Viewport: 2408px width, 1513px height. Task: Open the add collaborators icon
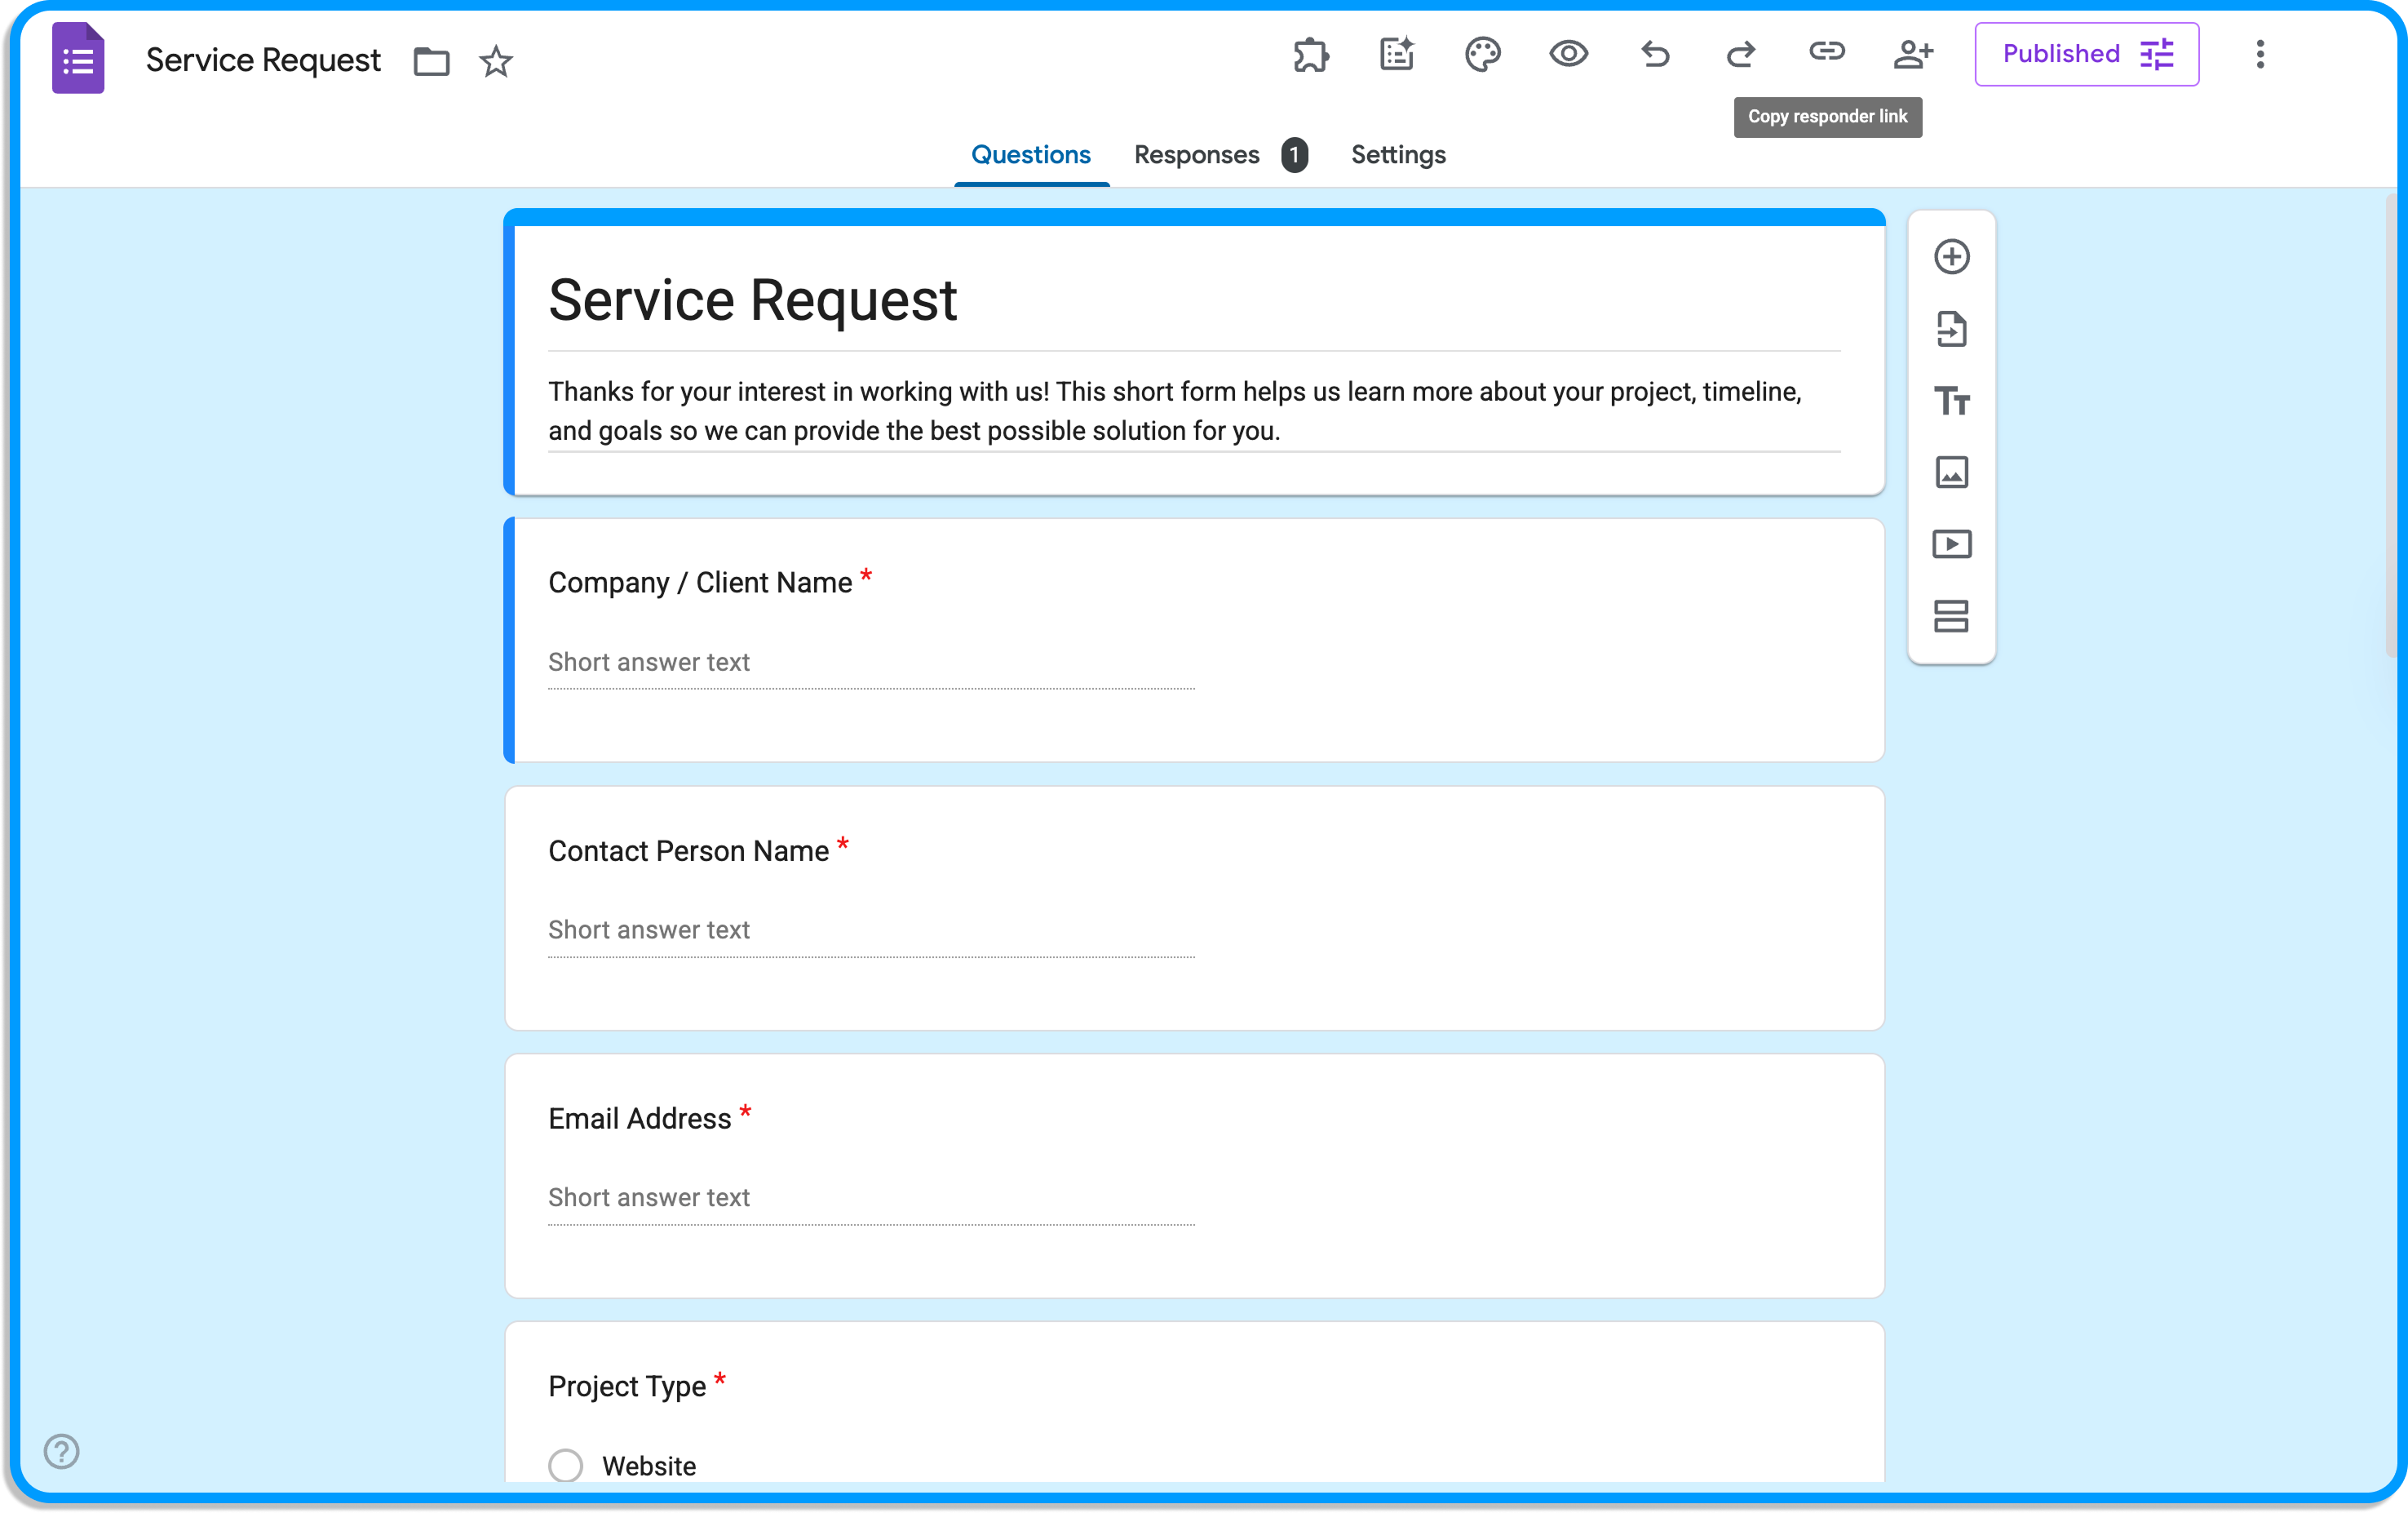point(1913,54)
